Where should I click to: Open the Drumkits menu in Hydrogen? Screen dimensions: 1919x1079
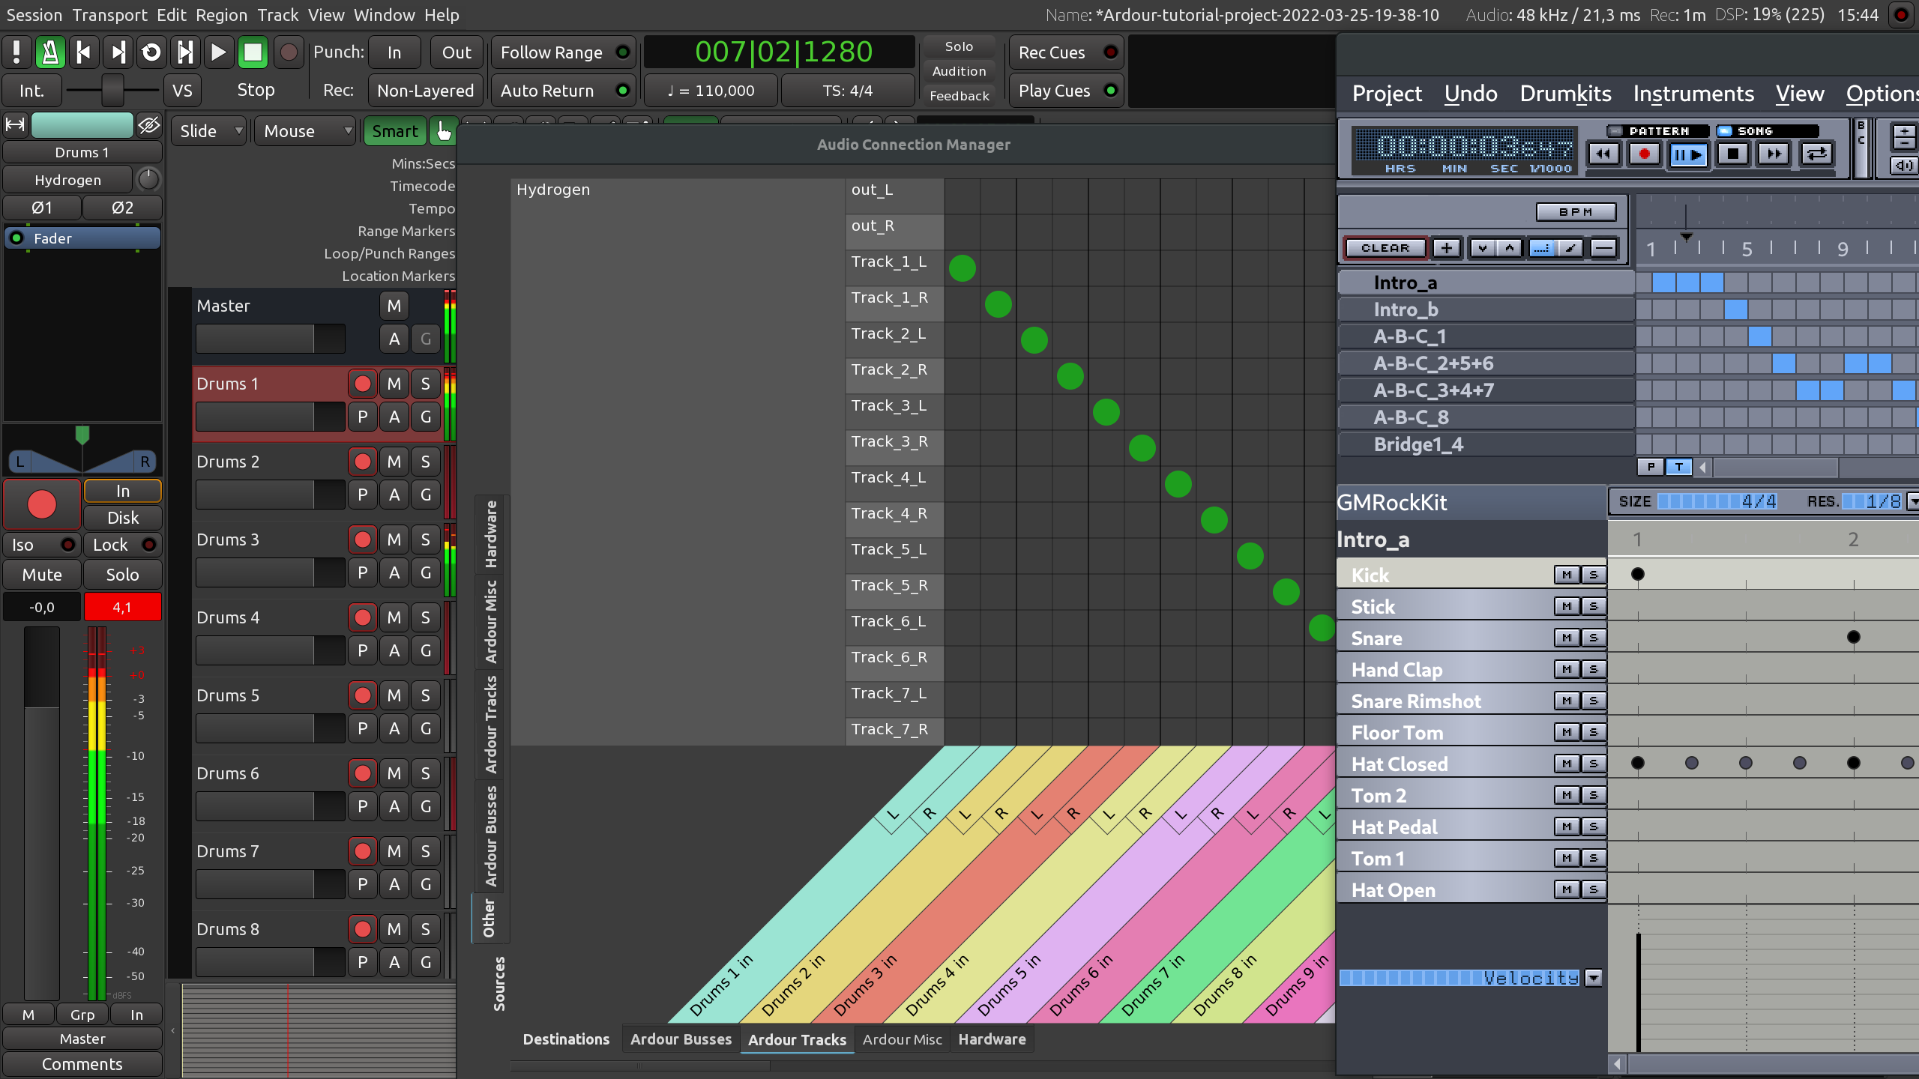click(1565, 94)
